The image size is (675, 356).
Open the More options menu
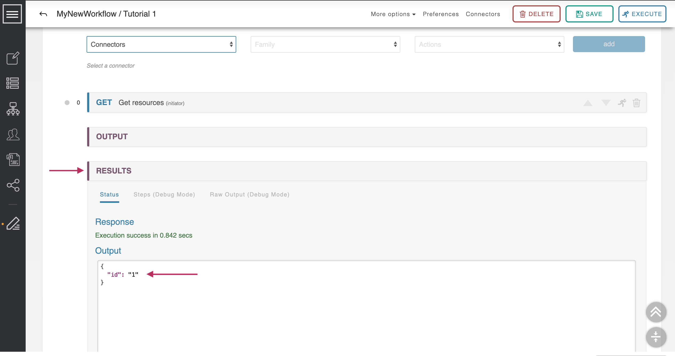point(393,14)
